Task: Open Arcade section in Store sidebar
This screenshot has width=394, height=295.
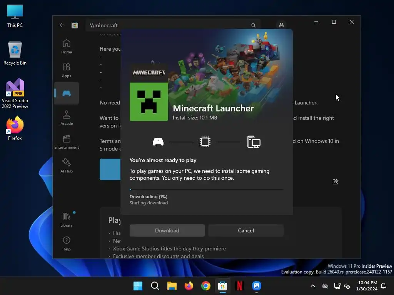Action: tap(67, 118)
